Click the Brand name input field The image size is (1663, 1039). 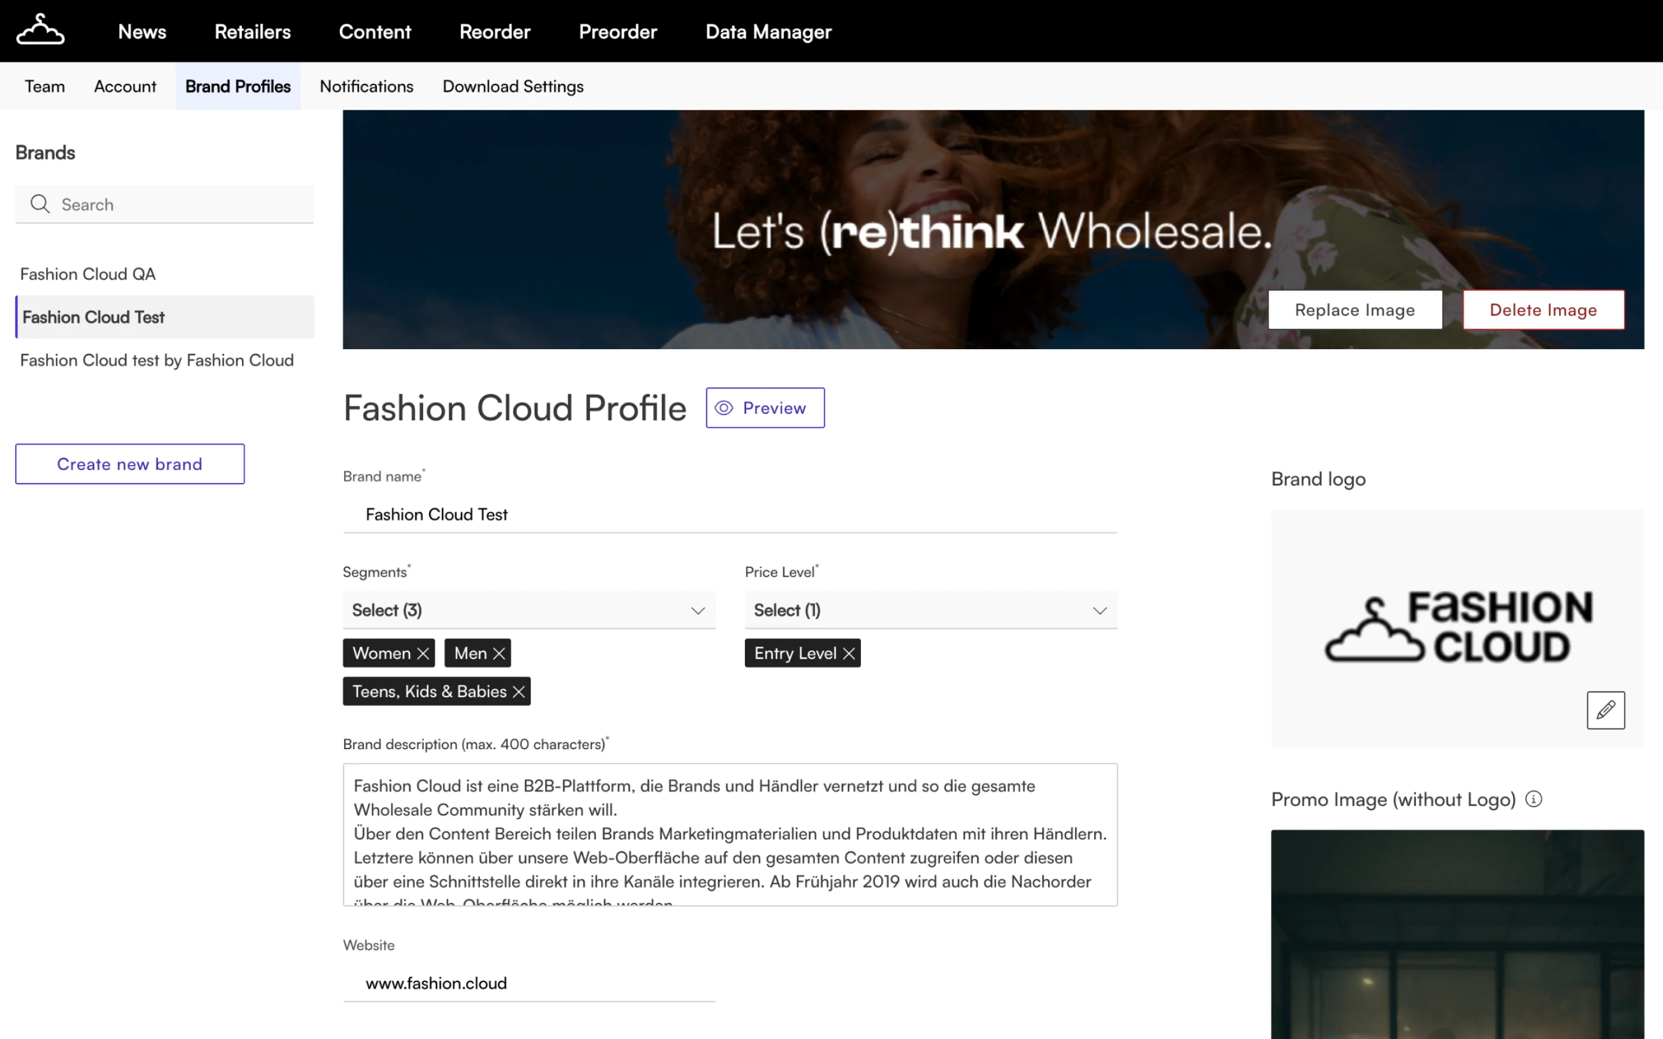pyautogui.click(x=730, y=514)
